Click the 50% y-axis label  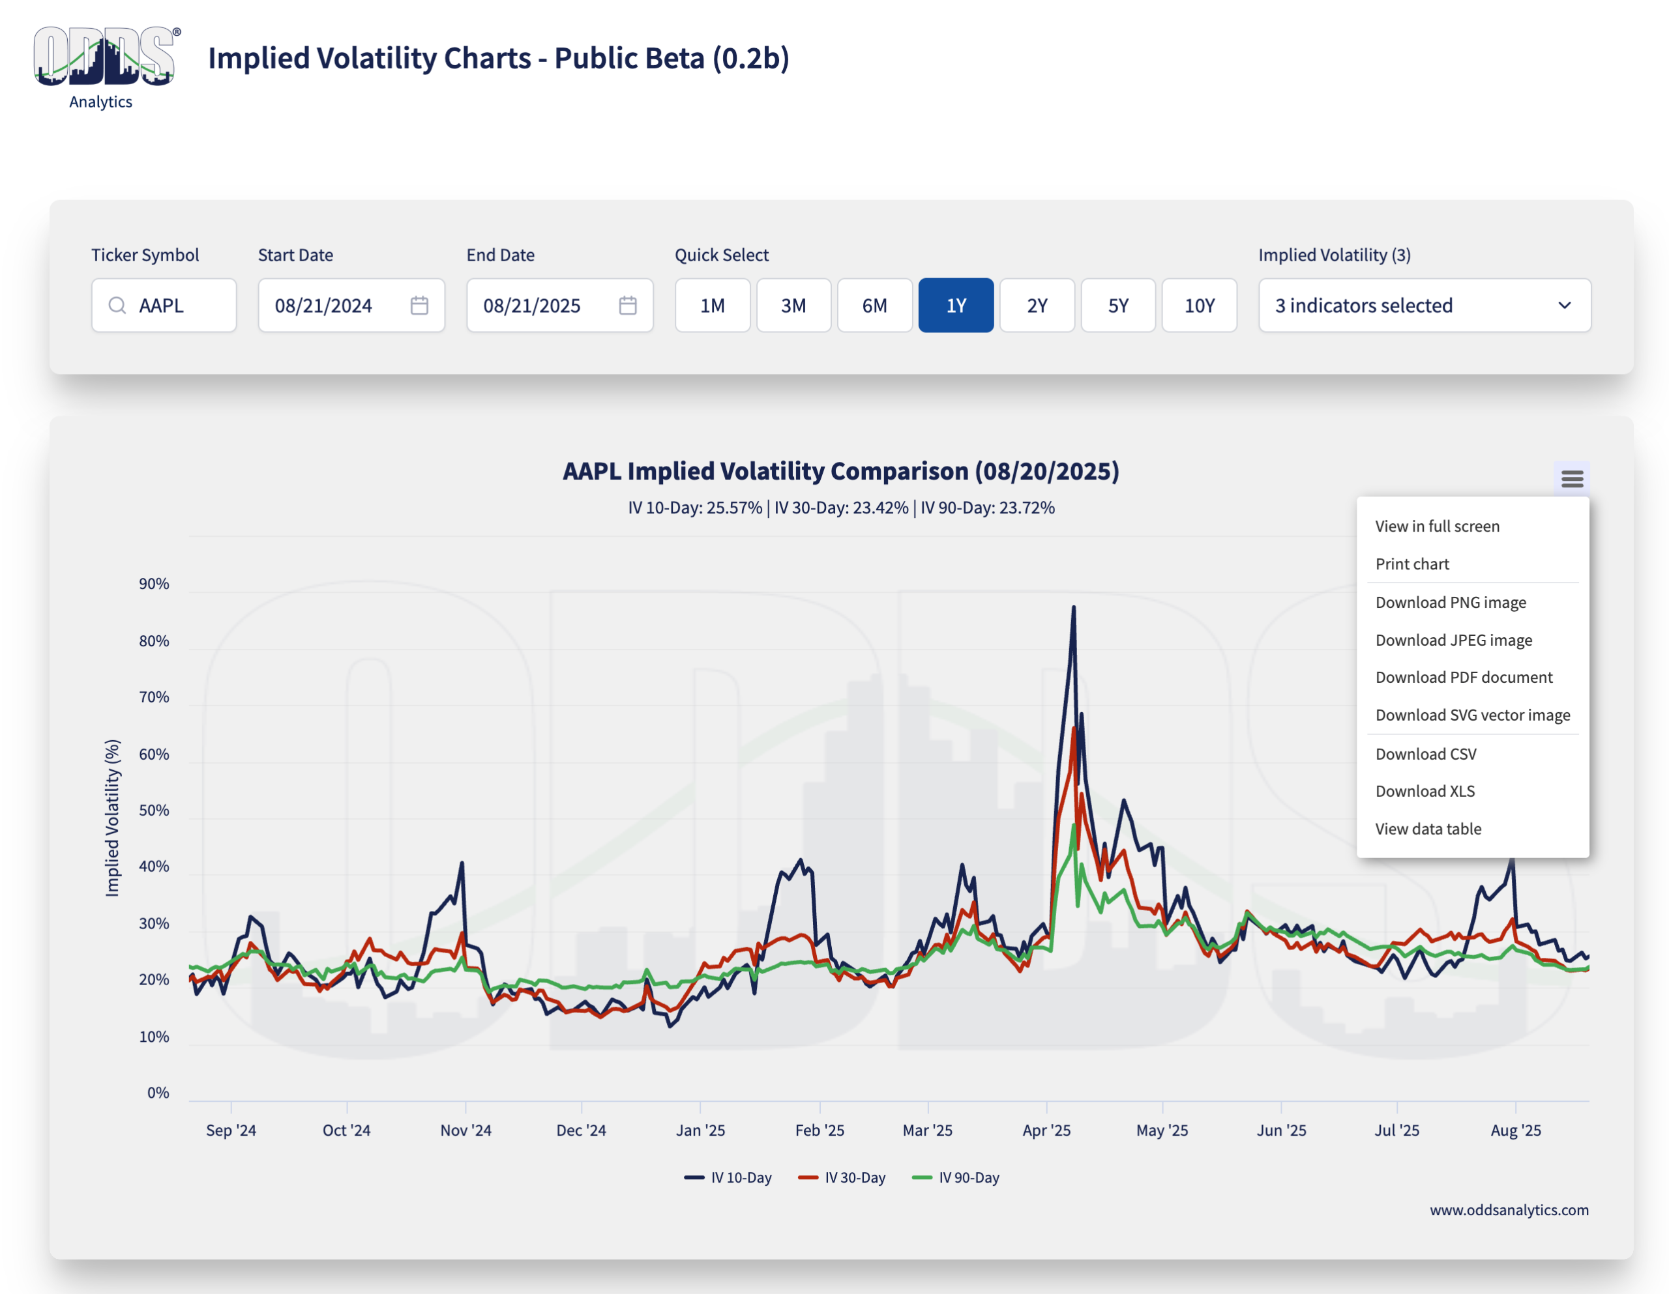(154, 811)
